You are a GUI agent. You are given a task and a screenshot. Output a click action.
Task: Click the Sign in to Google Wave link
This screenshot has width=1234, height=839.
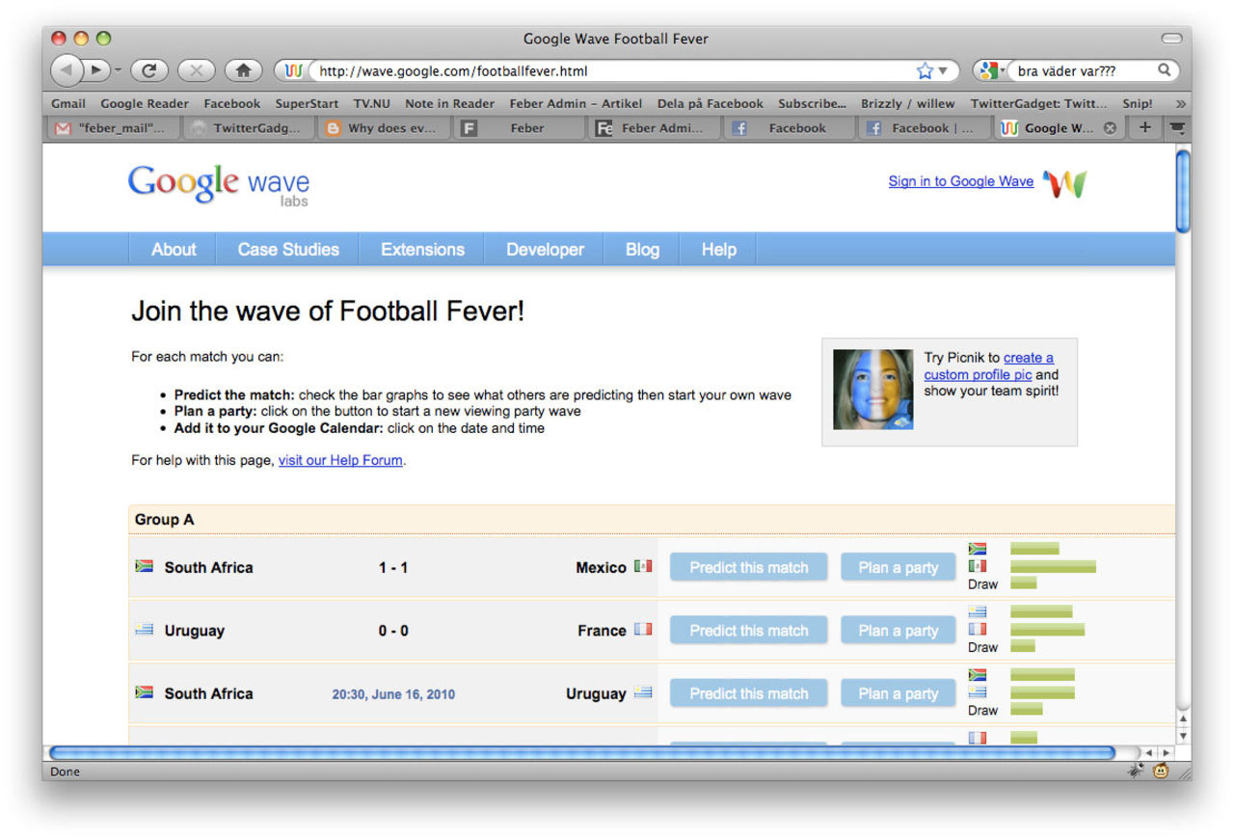coord(960,181)
